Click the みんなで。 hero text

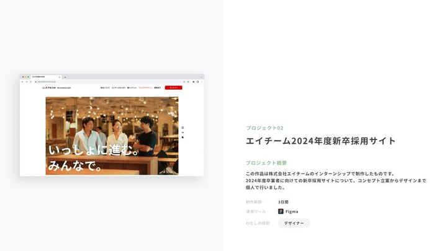(x=75, y=165)
